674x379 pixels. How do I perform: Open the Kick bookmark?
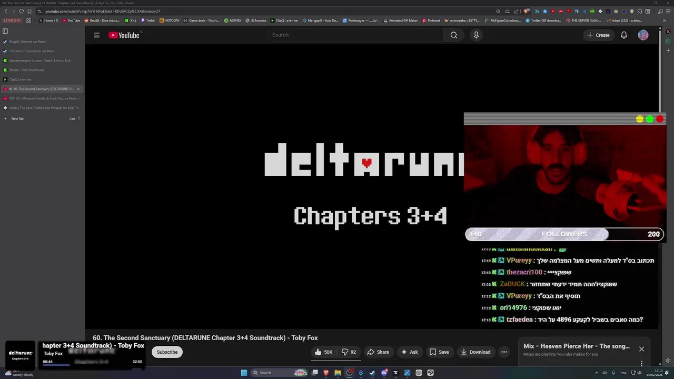click(131, 21)
